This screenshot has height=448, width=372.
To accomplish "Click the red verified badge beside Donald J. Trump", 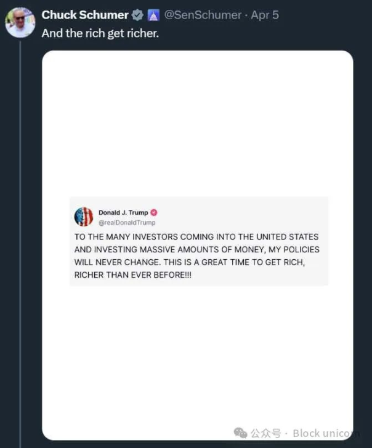I will click(x=154, y=212).
